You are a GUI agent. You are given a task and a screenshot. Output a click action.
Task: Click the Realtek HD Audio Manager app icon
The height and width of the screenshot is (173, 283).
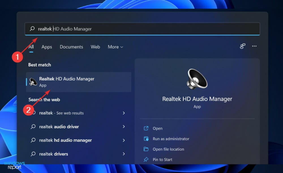33,82
